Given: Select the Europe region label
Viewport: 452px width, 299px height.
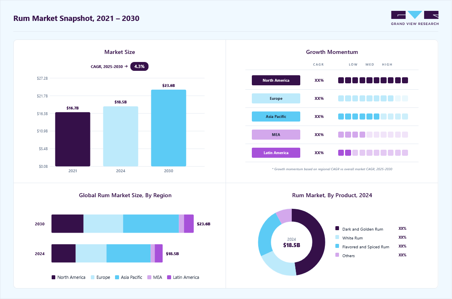Looking at the screenshot, I should (276, 98).
